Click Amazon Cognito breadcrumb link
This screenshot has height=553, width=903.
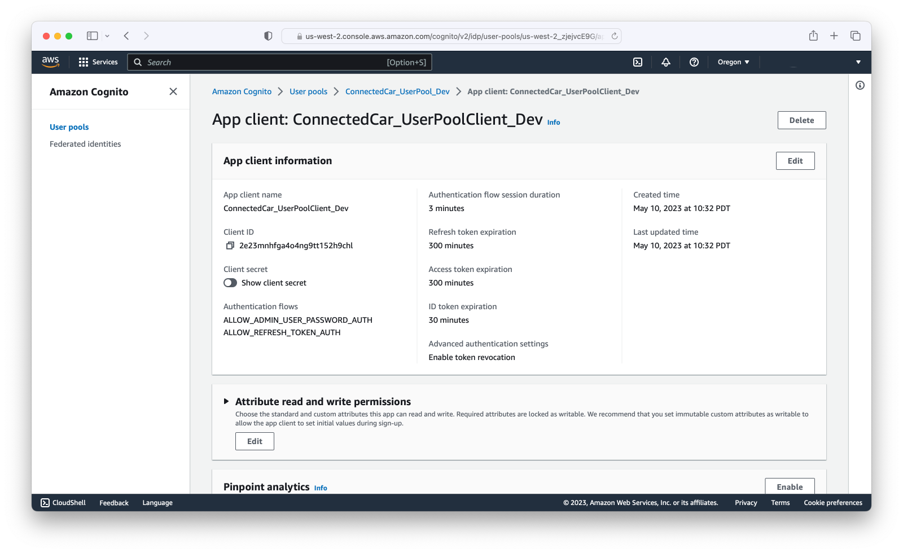(242, 91)
